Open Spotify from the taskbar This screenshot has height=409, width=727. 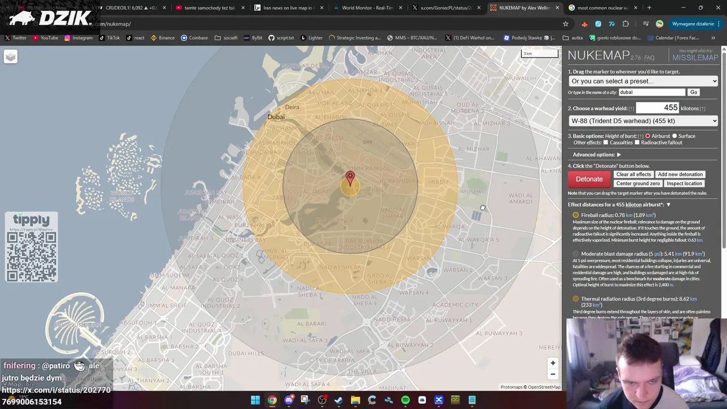pyautogui.click(x=406, y=400)
